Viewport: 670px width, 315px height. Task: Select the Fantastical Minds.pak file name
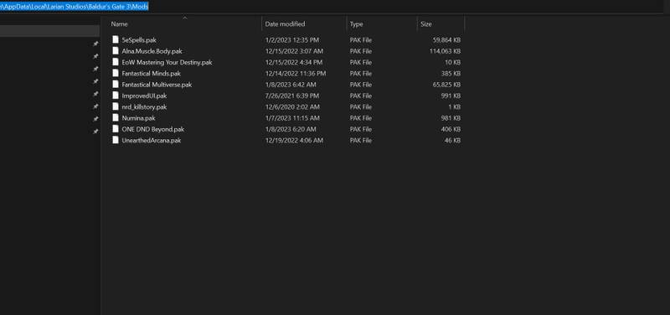click(x=152, y=74)
